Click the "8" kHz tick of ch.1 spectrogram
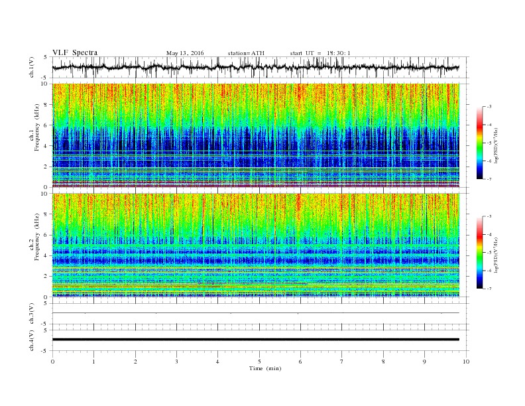The image size is (525, 406). [46, 105]
